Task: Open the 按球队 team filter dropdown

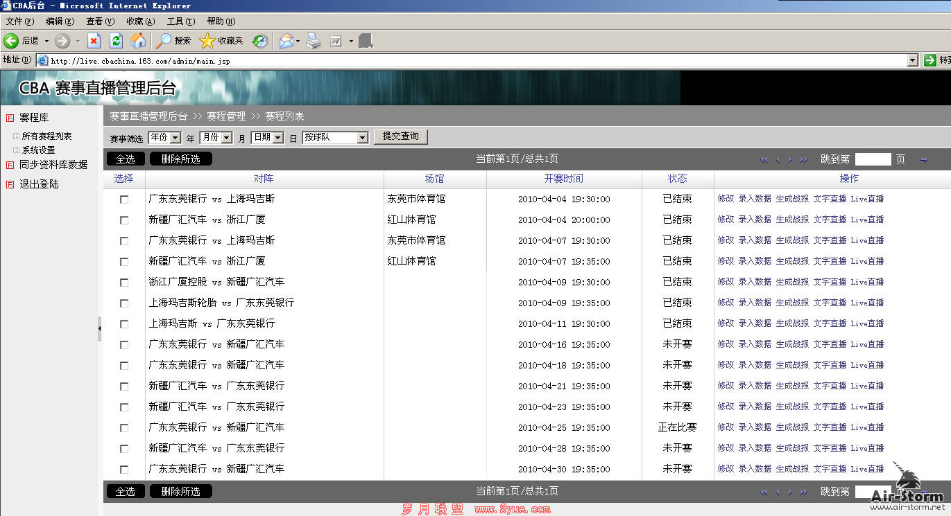Action: point(335,137)
